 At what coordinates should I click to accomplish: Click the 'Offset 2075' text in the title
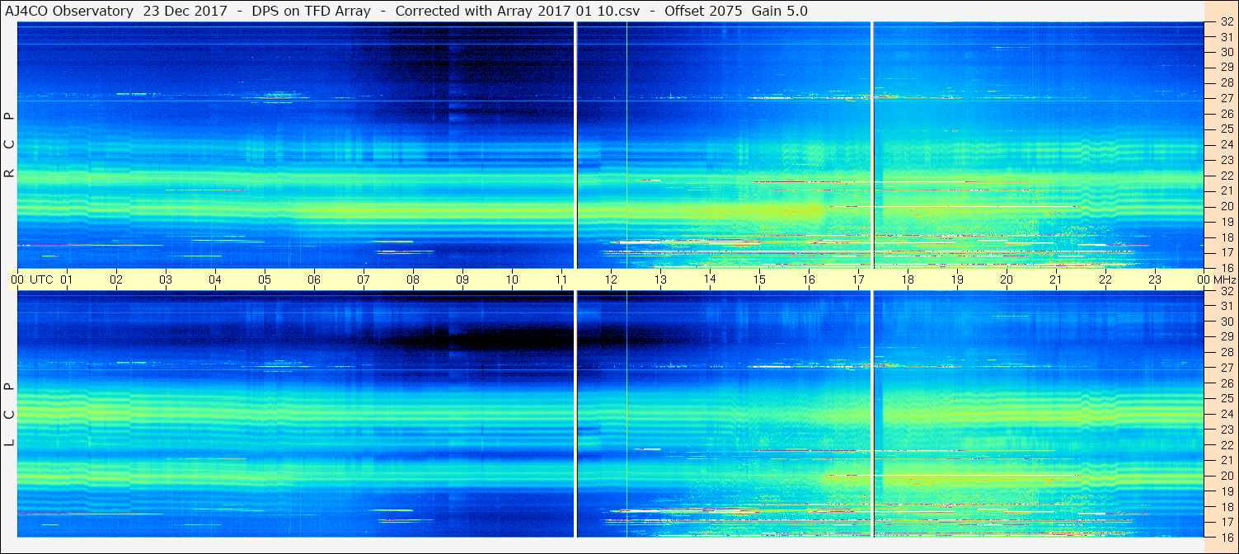click(702, 11)
